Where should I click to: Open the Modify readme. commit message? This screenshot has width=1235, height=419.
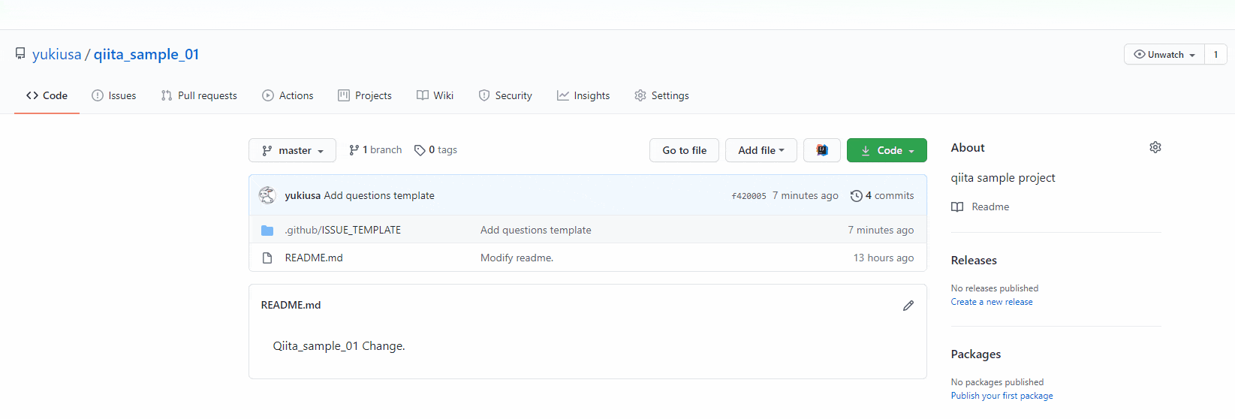(517, 258)
